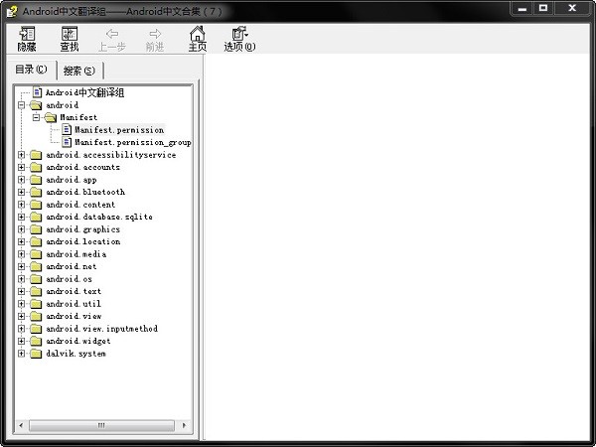Click the horizontal scrollbar in the tree pane
This screenshot has width=596, height=447.
[99, 425]
